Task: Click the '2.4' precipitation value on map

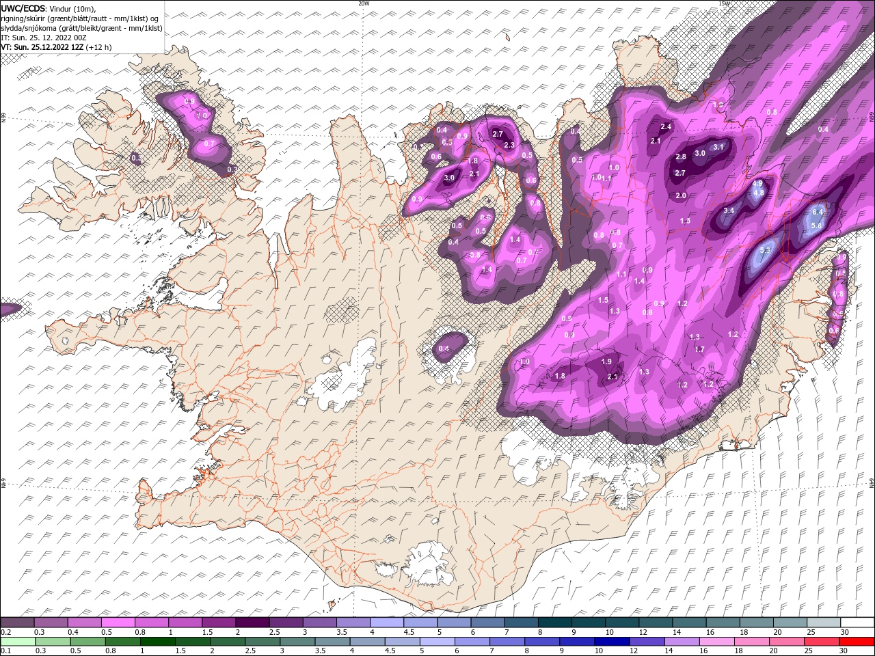Action: click(x=666, y=126)
